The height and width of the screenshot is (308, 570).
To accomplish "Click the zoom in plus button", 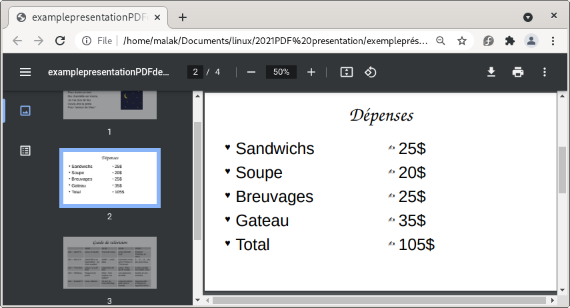I will point(311,72).
